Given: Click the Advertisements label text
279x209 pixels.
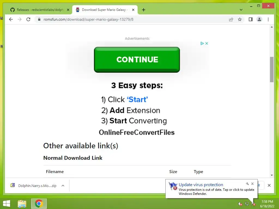Looking at the screenshot, I should pos(137,39).
